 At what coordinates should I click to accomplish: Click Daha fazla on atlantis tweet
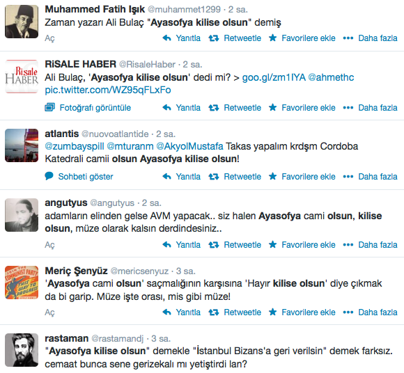[x=370, y=177]
